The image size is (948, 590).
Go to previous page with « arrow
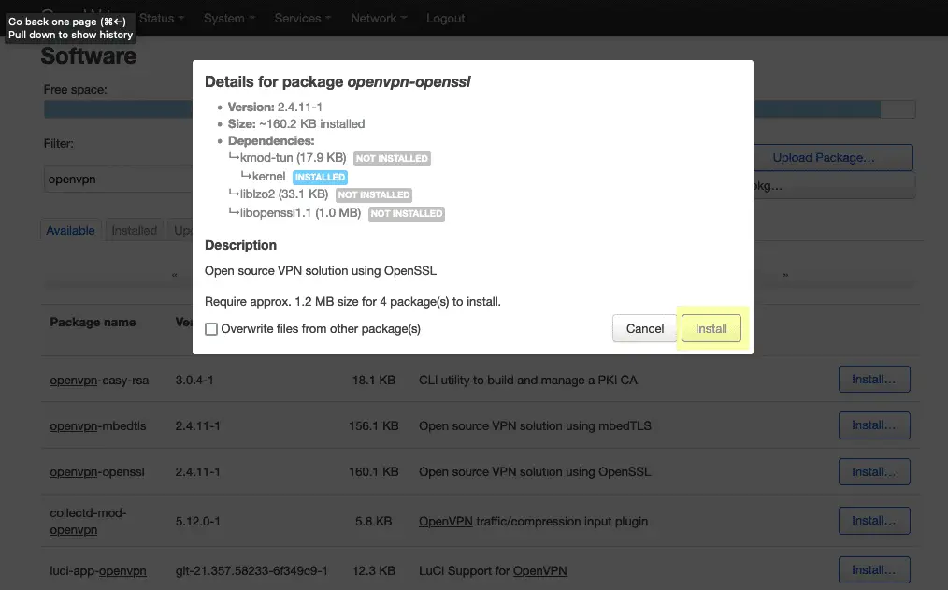click(174, 275)
